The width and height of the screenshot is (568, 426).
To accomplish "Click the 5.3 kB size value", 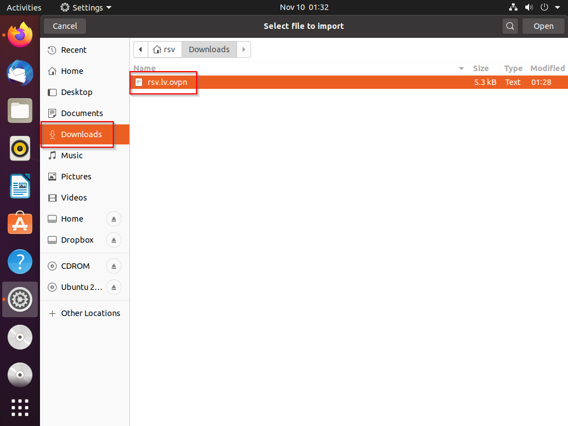I will [485, 82].
